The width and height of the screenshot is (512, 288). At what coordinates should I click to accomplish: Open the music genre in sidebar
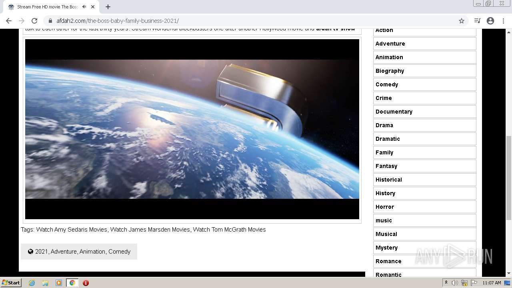click(x=424, y=220)
